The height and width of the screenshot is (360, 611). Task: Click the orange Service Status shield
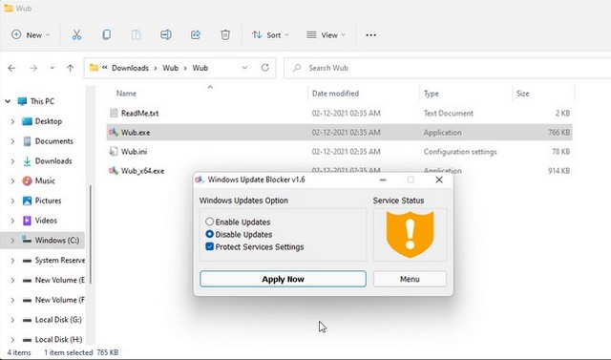click(x=410, y=234)
